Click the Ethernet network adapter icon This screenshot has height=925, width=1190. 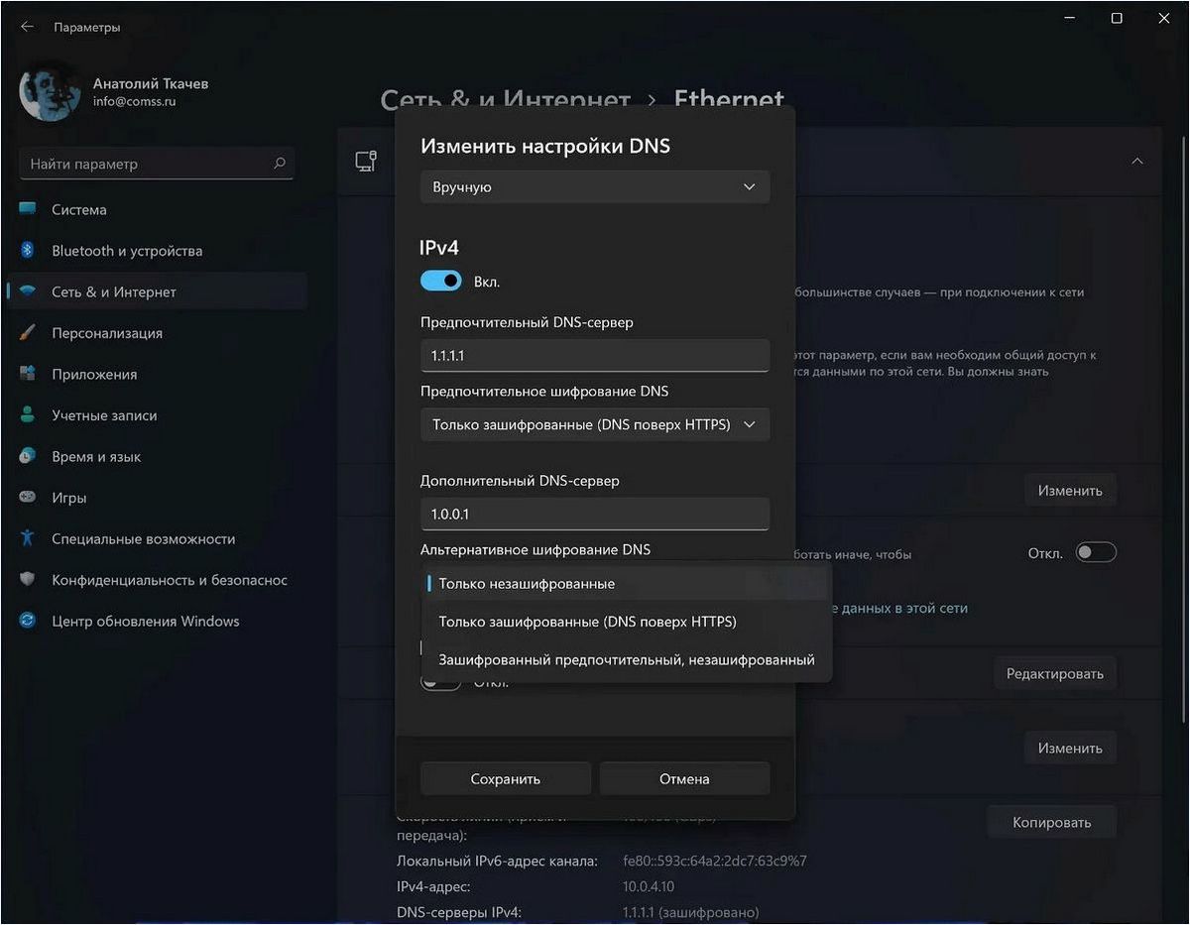tap(366, 161)
